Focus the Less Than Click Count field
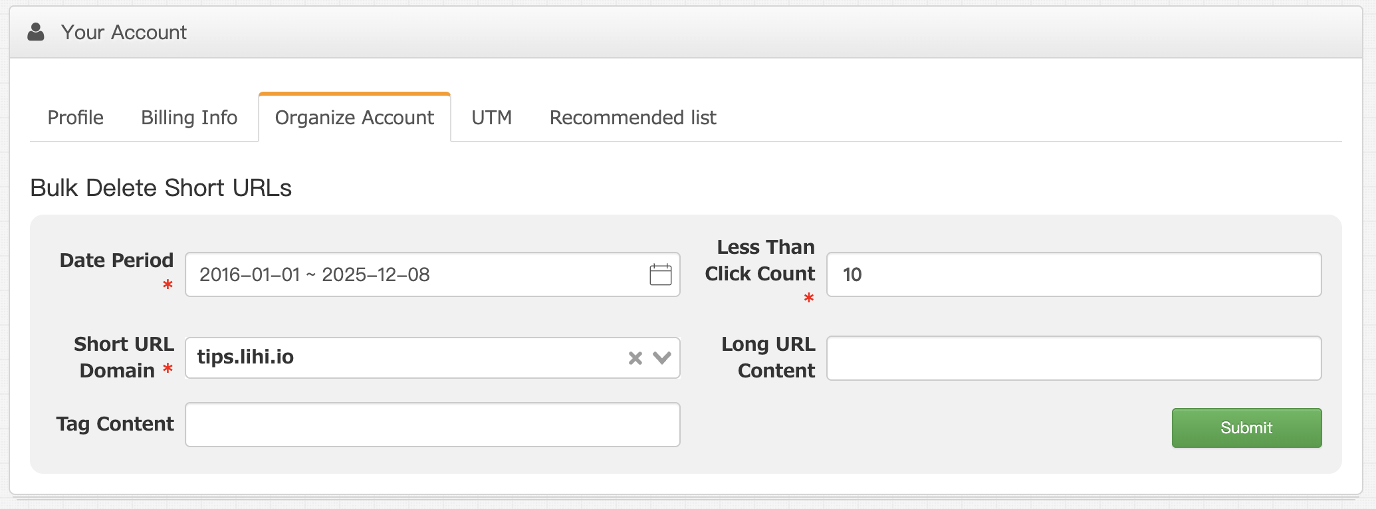The width and height of the screenshot is (1376, 509). click(x=1073, y=274)
